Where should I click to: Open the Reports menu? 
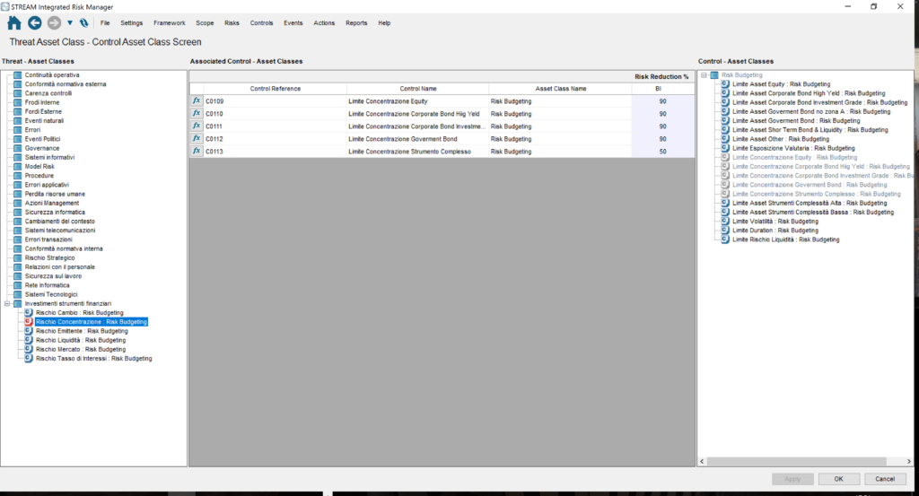pyautogui.click(x=356, y=22)
